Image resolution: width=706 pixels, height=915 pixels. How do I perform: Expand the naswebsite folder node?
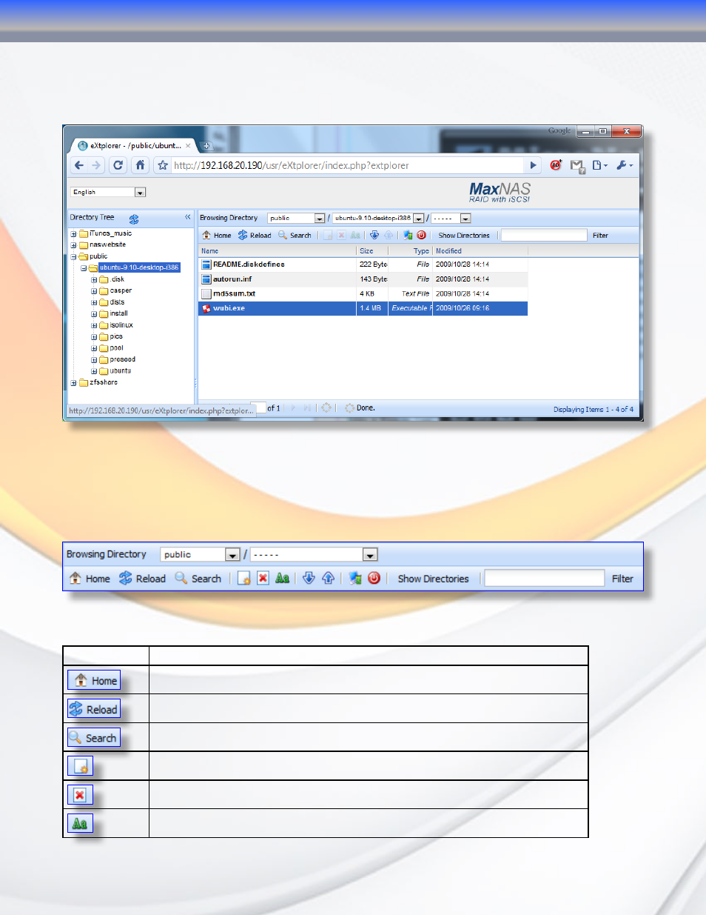[73, 245]
